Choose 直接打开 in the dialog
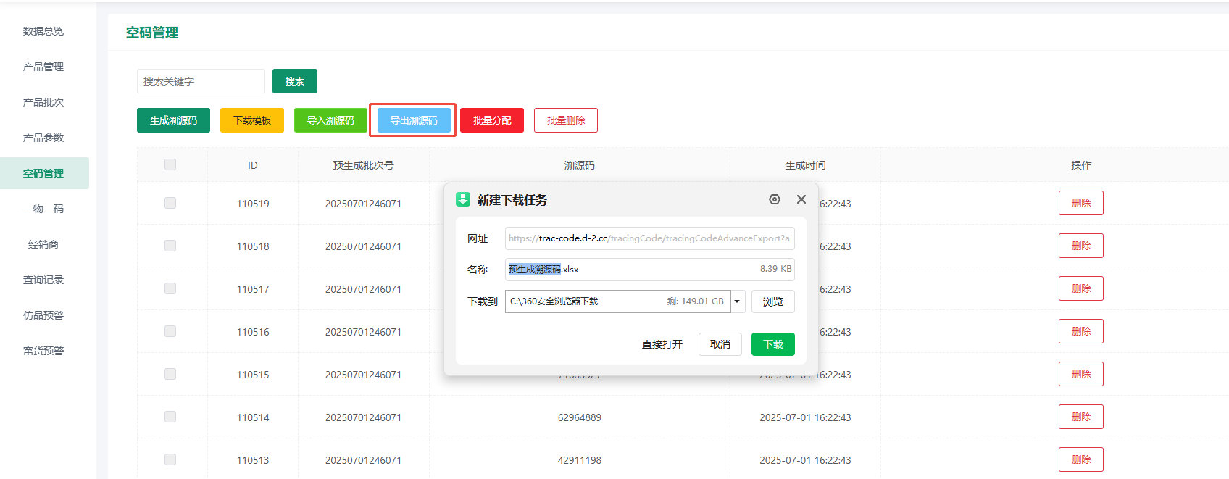This screenshot has width=1229, height=479. tap(662, 344)
